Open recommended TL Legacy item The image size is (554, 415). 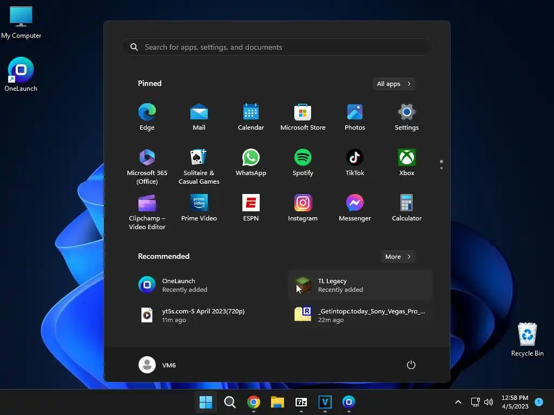(x=360, y=285)
